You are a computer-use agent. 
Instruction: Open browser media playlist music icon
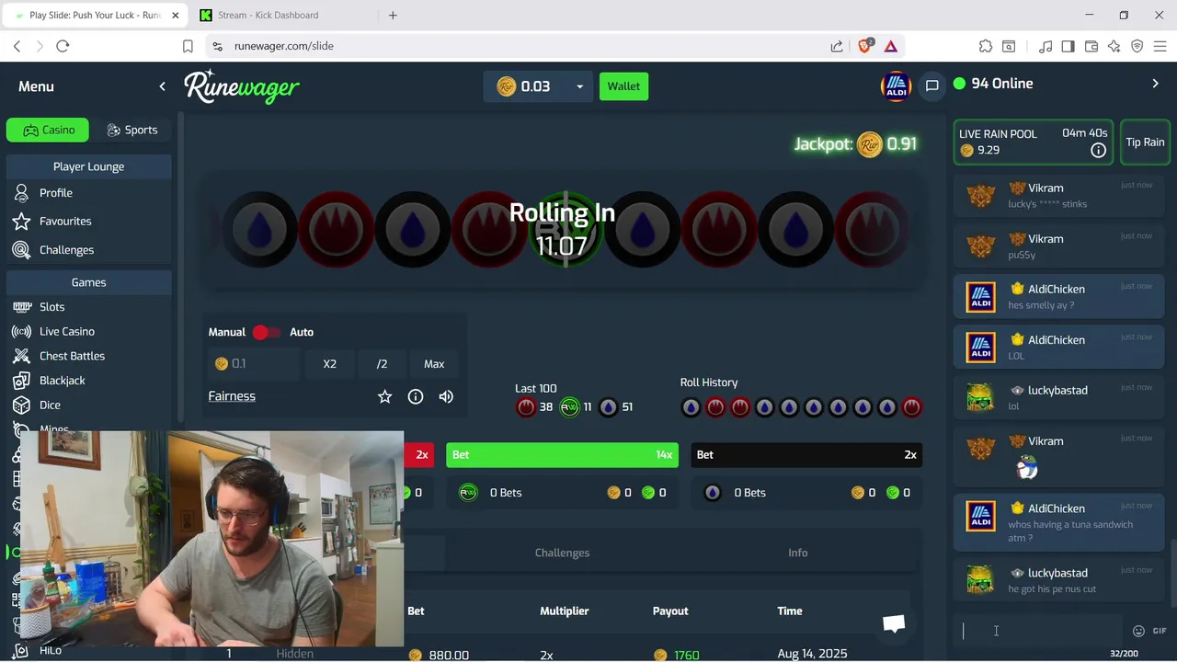(x=1046, y=46)
